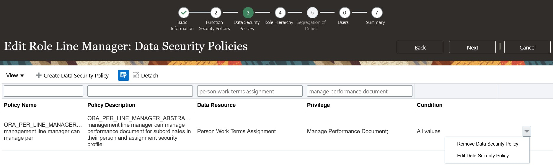
Task: Open the View dropdown menu
Action: click(x=15, y=75)
